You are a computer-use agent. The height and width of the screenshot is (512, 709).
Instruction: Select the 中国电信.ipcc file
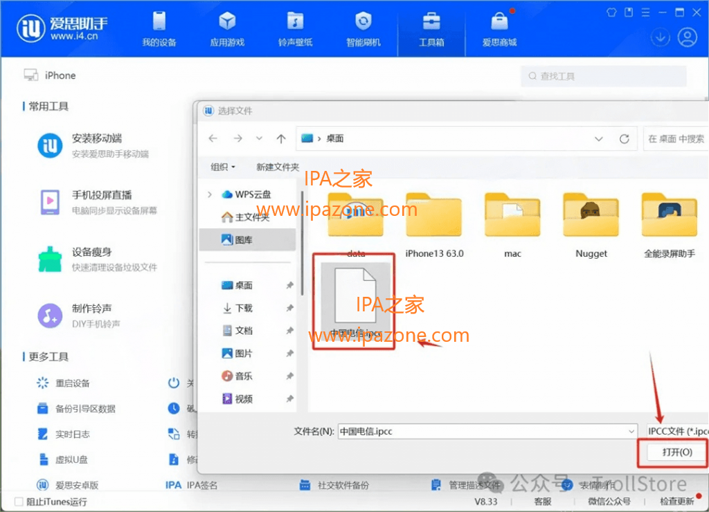pyautogui.click(x=355, y=302)
